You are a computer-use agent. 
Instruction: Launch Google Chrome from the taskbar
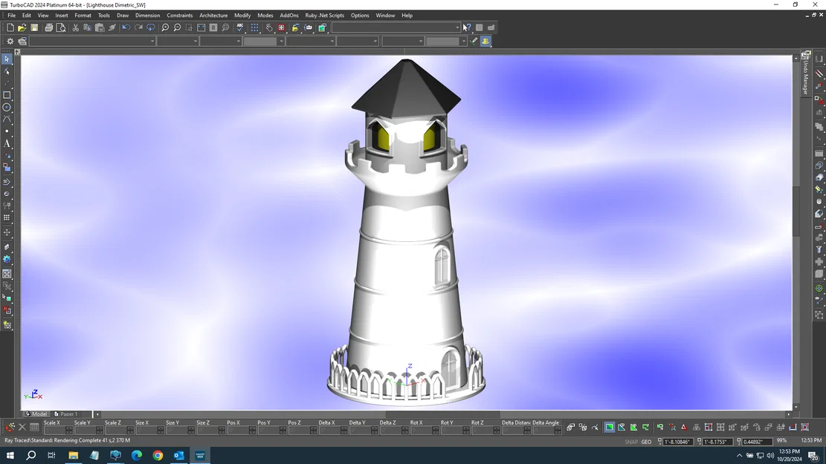tap(157, 455)
